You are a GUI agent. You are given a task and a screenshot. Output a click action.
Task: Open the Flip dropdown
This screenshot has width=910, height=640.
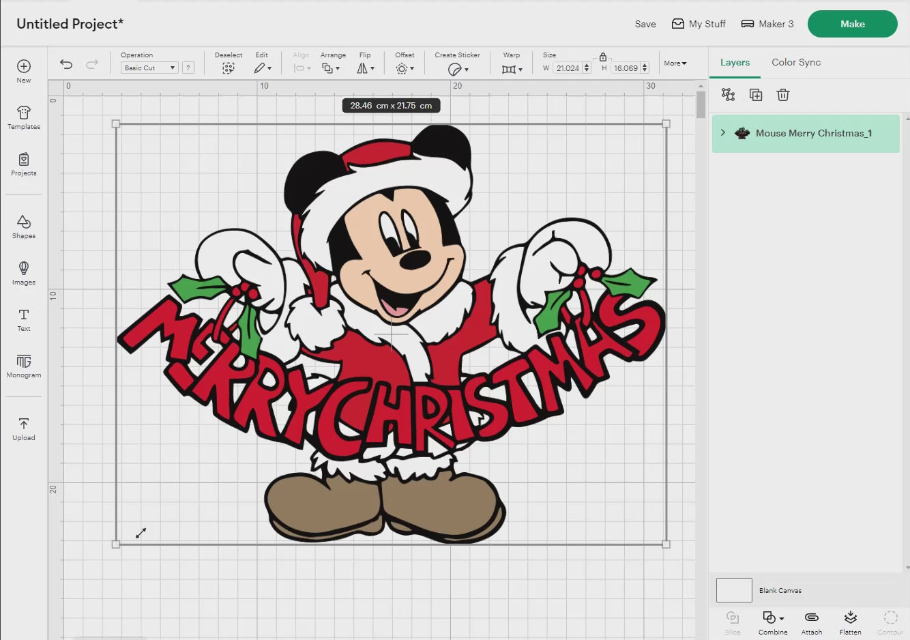coord(366,68)
